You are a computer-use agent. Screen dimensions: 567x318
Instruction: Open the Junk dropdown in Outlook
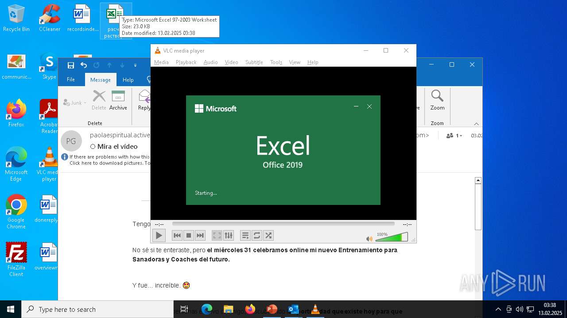[75, 103]
